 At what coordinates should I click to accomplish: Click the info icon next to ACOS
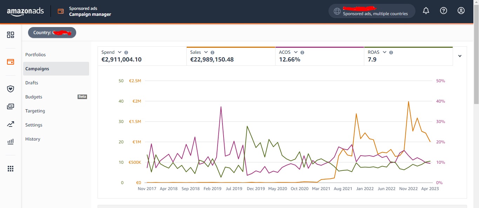[302, 52]
